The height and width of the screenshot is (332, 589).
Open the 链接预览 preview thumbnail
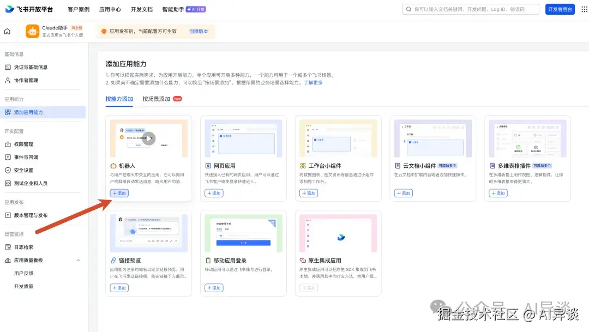[x=149, y=233]
